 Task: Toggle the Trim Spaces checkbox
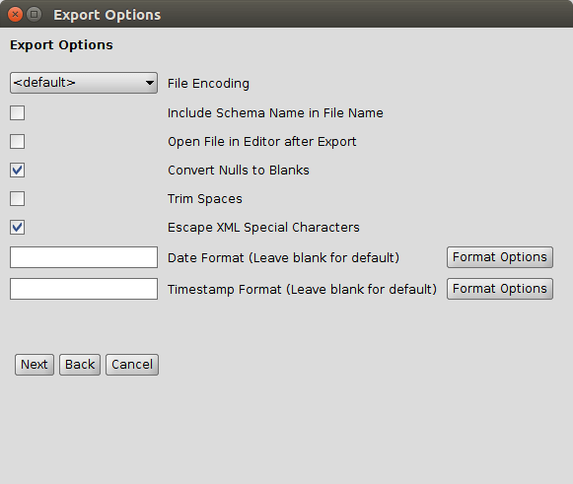[17, 199]
